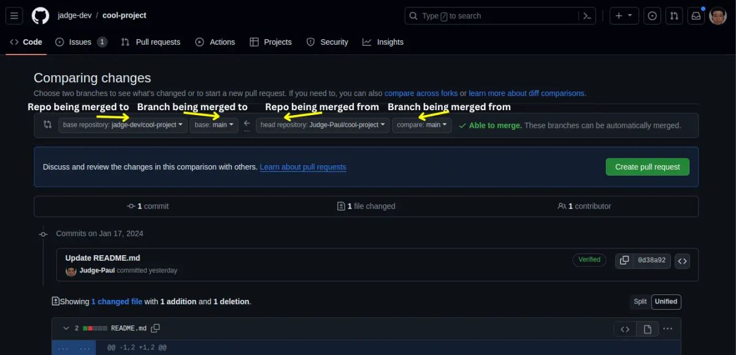Screen dimensions: 736x355
Task: Jump to the '1 commit' section
Action: pyautogui.click(x=148, y=206)
